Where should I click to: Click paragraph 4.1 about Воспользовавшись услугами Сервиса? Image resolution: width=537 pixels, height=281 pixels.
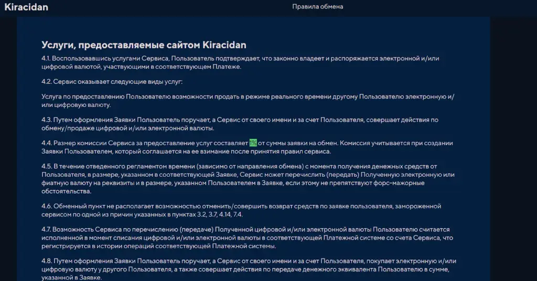tap(240, 62)
